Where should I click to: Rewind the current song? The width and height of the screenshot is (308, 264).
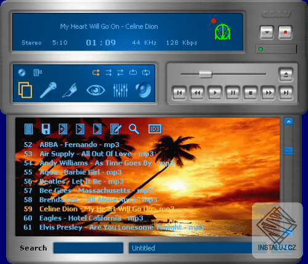coord(197,93)
